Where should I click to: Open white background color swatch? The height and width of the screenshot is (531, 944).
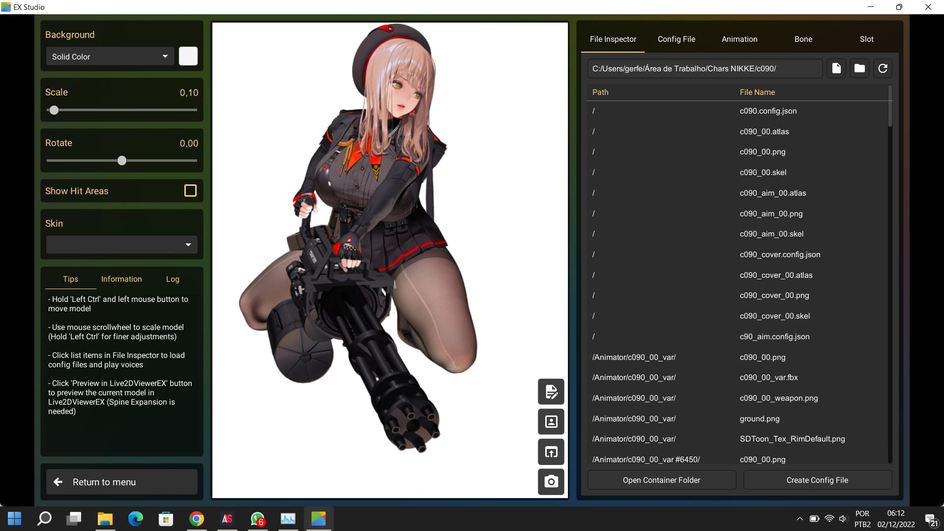pos(188,56)
